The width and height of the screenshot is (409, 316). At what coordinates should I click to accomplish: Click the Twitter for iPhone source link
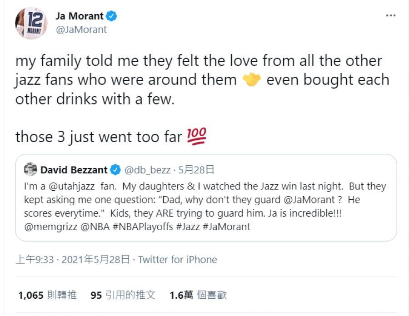[178, 260]
